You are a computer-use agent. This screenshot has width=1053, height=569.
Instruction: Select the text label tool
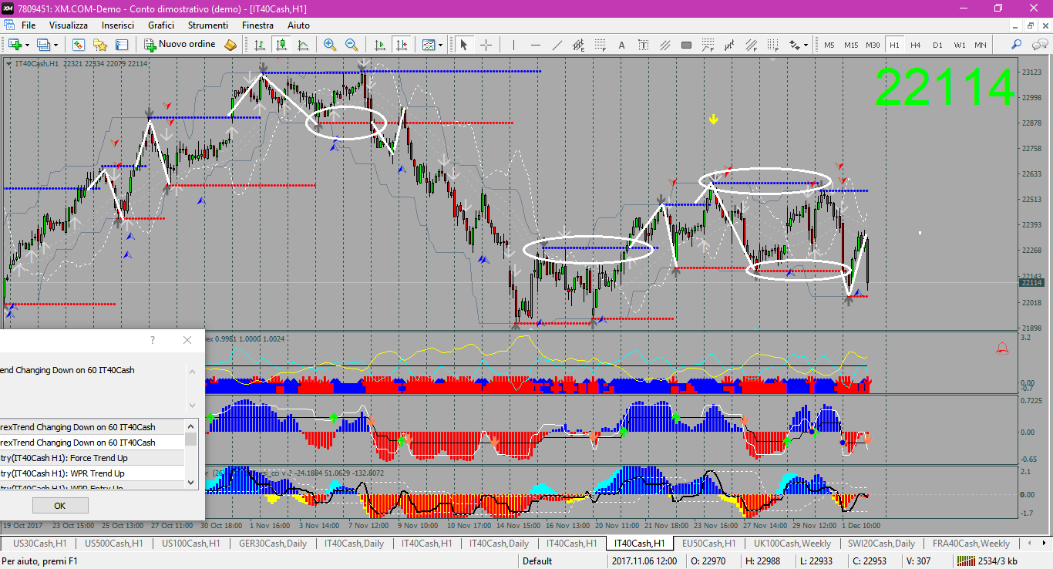[643, 45]
